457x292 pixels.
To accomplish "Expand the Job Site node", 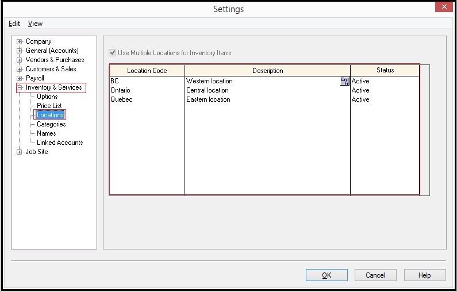I will 20,152.
